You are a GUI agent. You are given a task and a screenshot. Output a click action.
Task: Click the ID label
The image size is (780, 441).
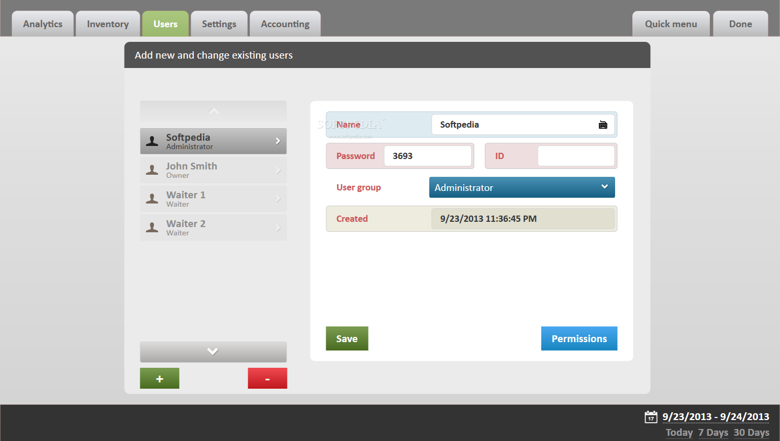pyautogui.click(x=499, y=156)
